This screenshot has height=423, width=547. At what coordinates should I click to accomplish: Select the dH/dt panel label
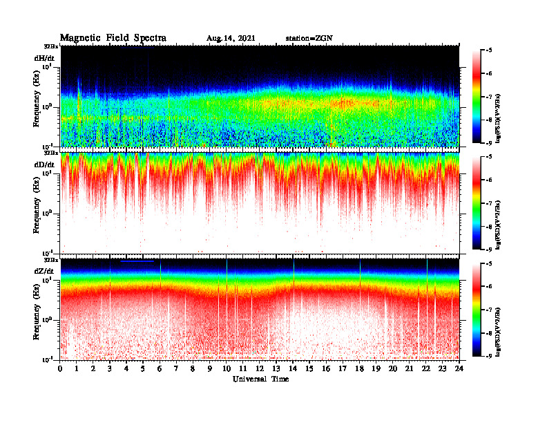pyautogui.click(x=44, y=58)
